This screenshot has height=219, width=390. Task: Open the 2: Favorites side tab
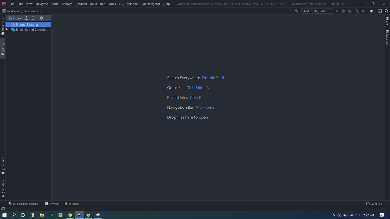3,166
